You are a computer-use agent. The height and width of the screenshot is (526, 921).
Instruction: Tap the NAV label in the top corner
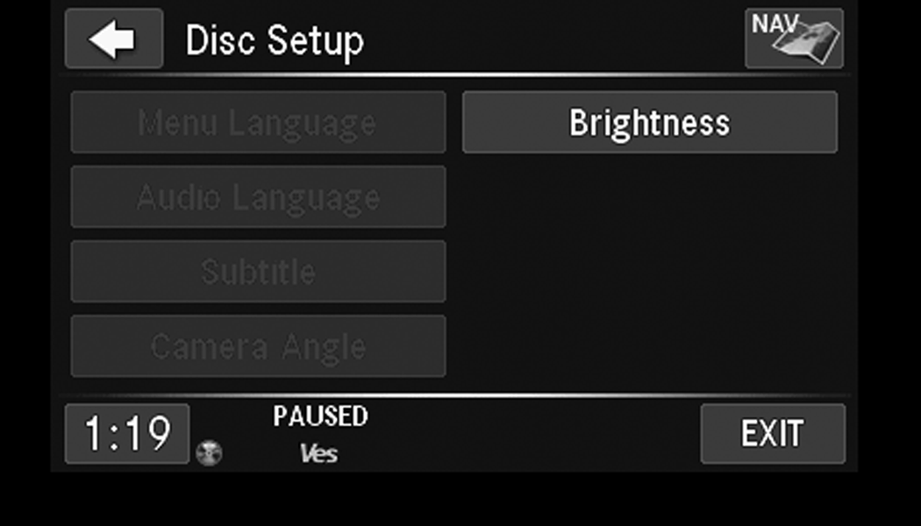pos(768,24)
